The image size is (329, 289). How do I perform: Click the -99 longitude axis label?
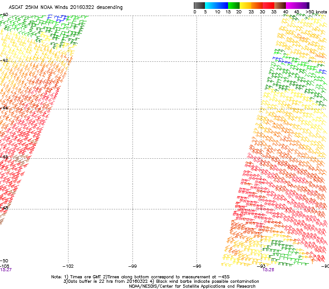[x=132, y=266]
